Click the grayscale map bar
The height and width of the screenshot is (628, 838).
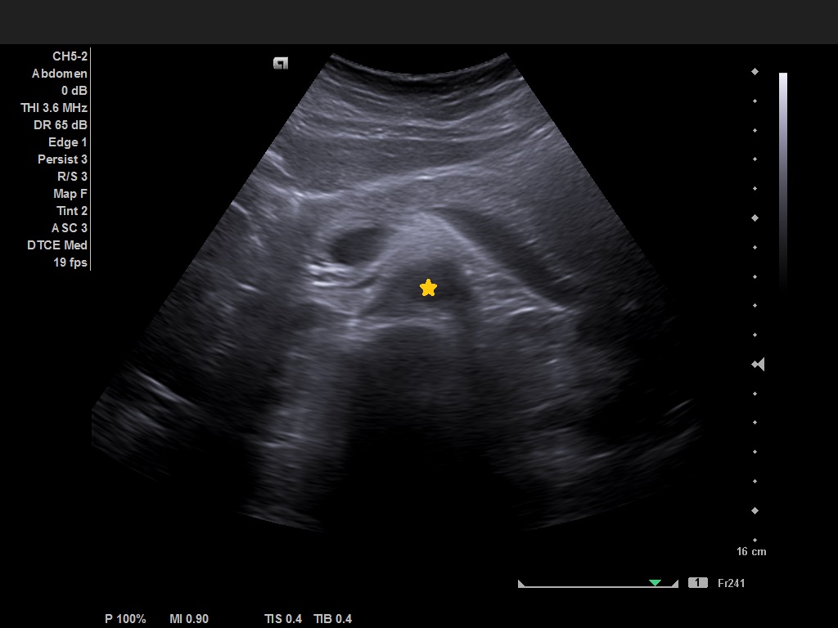coord(783,180)
